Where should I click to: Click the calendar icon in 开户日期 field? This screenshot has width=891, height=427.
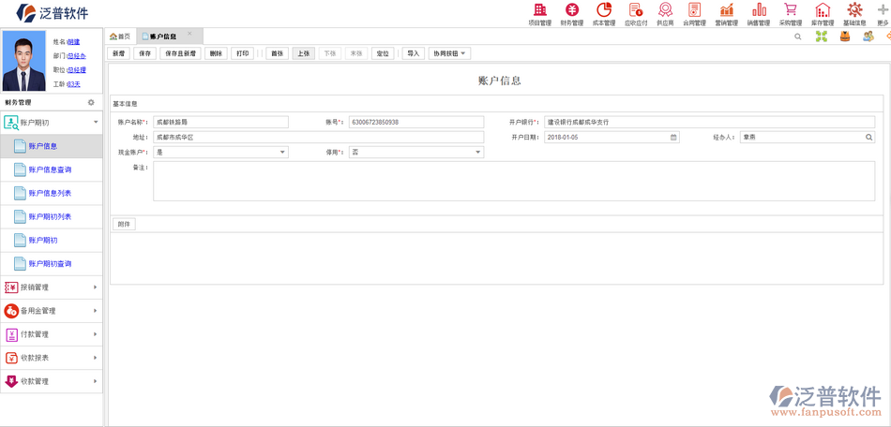pyautogui.click(x=673, y=138)
